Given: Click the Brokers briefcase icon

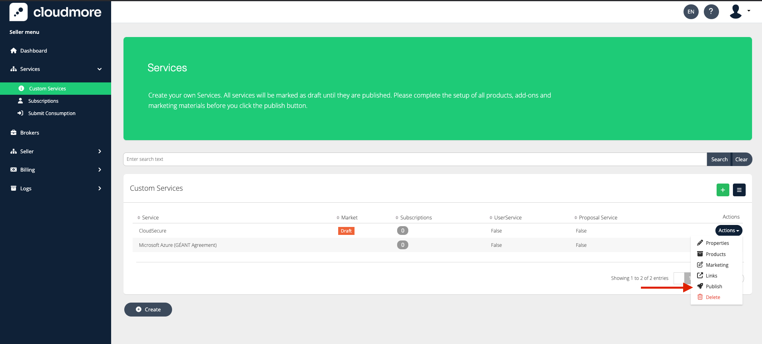Looking at the screenshot, I should pyautogui.click(x=14, y=133).
